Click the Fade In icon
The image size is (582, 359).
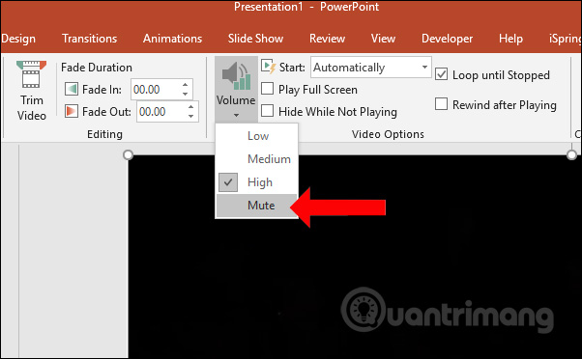(x=72, y=90)
